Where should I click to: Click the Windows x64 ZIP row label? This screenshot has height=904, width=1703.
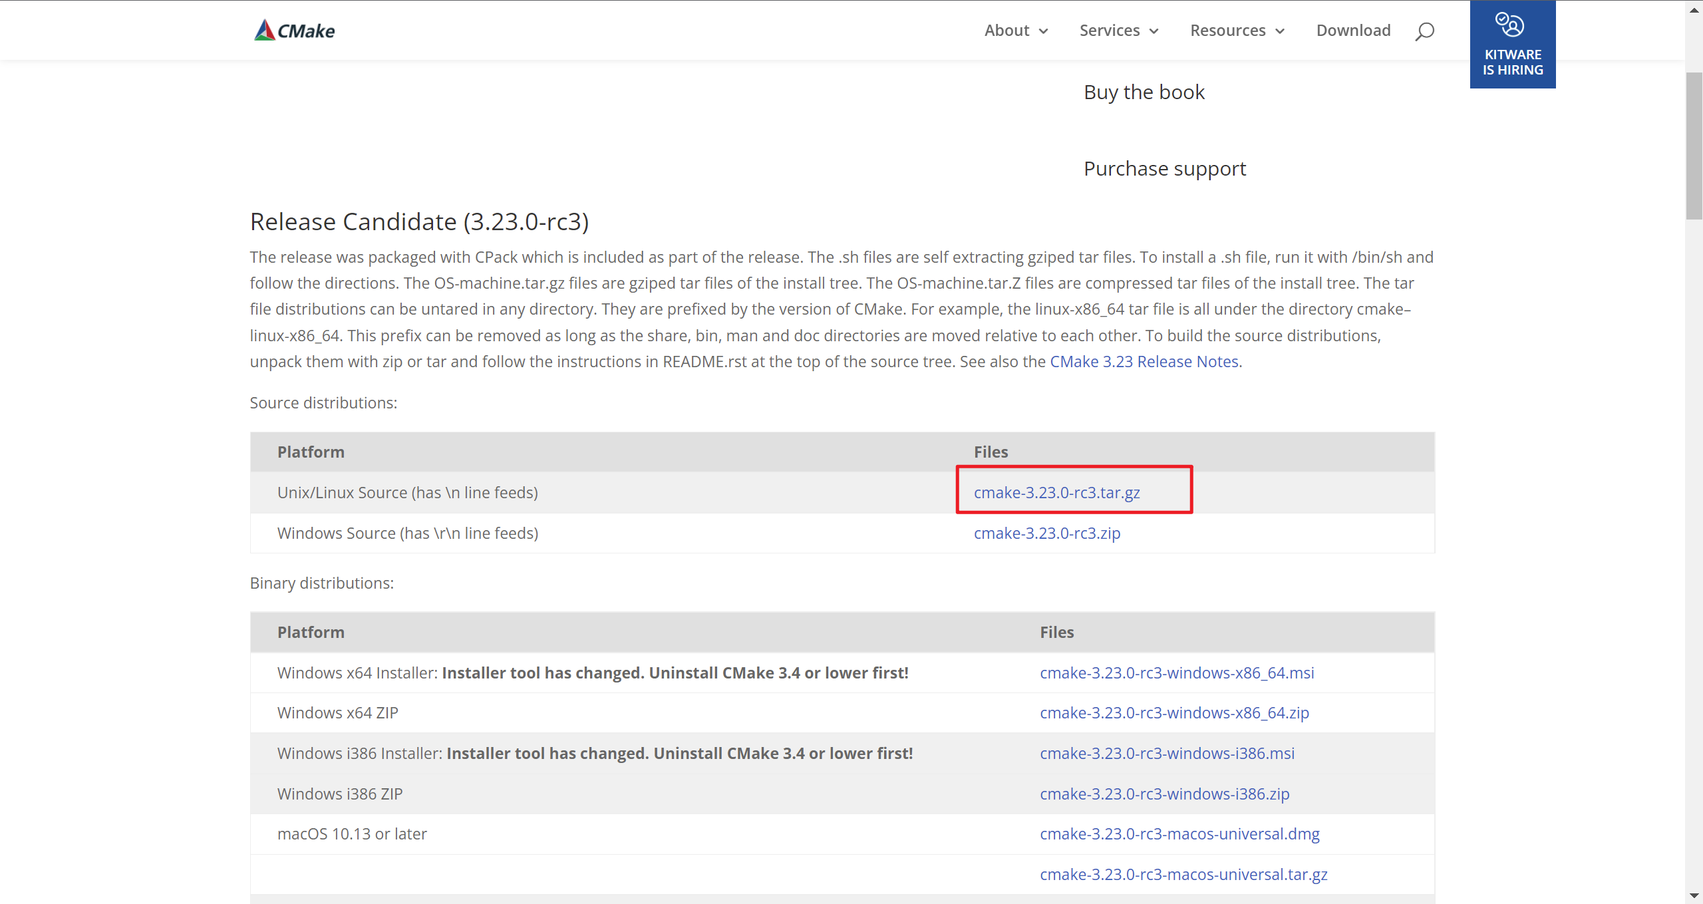pos(338,713)
